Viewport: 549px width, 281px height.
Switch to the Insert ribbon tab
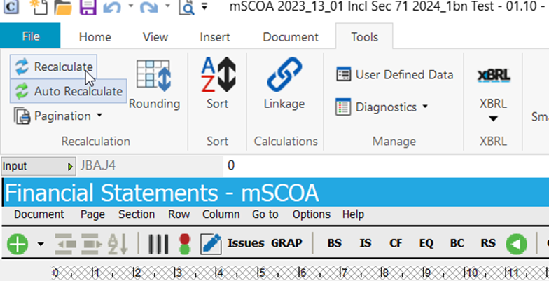tap(215, 37)
